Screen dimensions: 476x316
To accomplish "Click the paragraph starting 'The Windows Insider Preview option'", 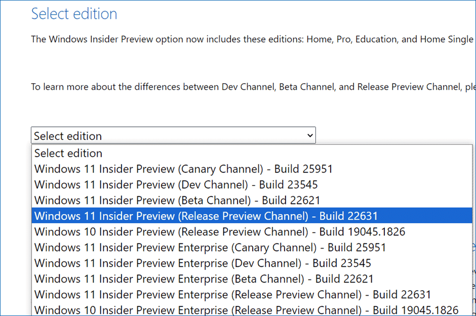I will [x=253, y=39].
